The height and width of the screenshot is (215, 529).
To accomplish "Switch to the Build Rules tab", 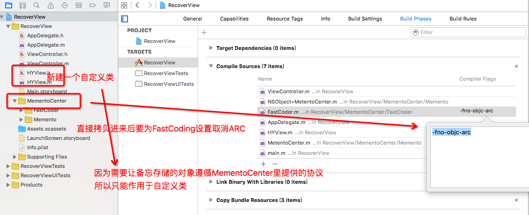I will [463, 19].
